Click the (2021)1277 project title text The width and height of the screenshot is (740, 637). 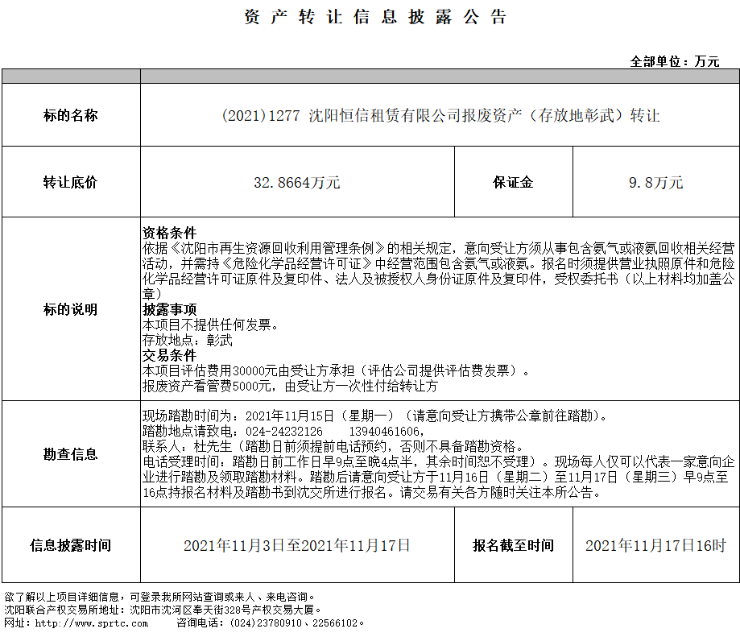440,115
